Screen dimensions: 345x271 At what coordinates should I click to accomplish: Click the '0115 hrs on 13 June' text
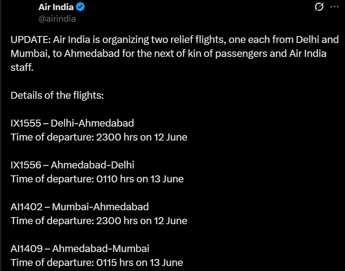[140, 262]
